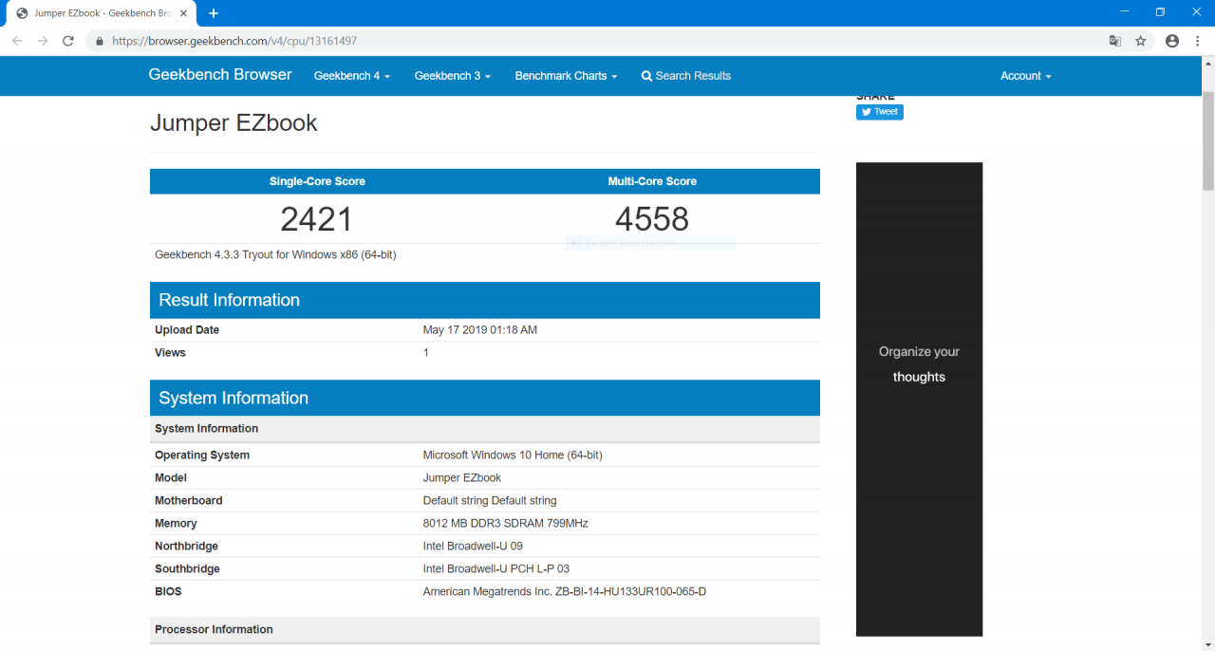Screen dimensions: 1215x651
Task: Click the Multi-Core Score column header
Action: tap(652, 181)
